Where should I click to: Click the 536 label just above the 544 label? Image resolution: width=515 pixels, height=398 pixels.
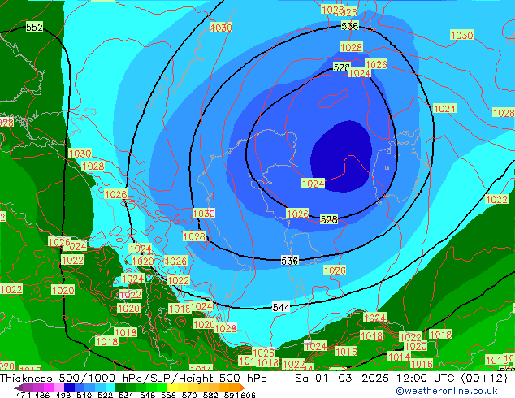(289, 261)
